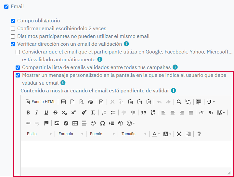
Task: Enable Considerar que el email checkbox
Action: click(x=18, y=52)
